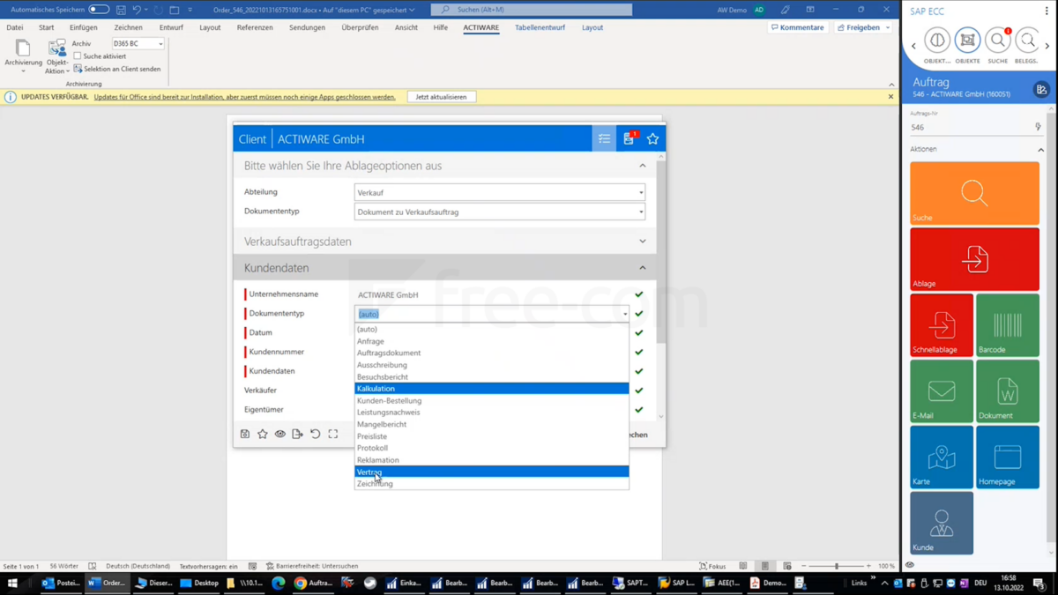The width and height of the screenshot is (1058, 595).
Task: Open the Karte tile
Action: (x=941, y=457)
